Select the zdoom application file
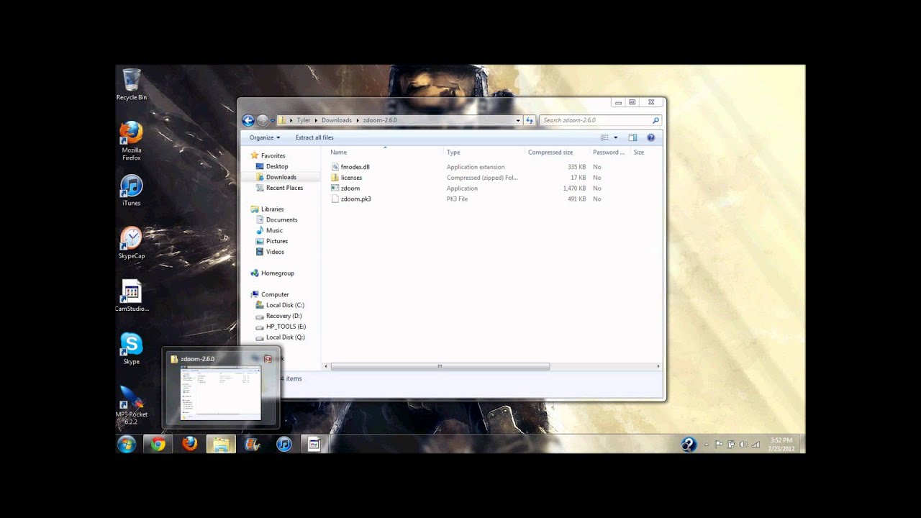The image size is (921, 518). tap(350, 188)
